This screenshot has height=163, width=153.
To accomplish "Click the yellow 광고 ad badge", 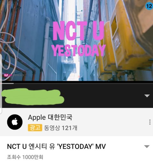I will point(35,128).
